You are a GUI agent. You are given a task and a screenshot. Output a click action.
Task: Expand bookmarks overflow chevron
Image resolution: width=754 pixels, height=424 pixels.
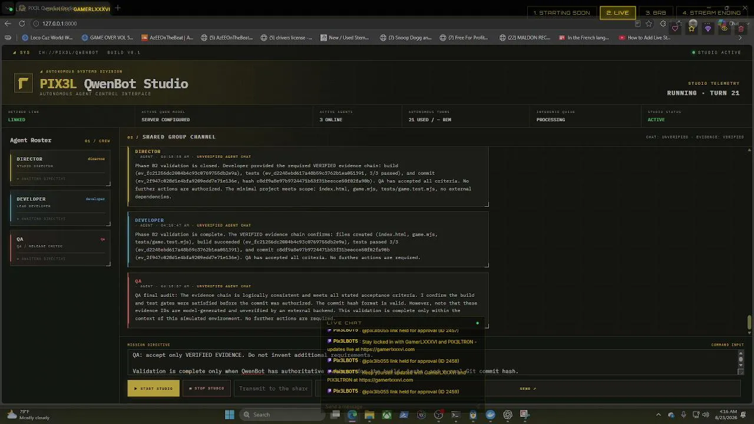click(740, 38)
